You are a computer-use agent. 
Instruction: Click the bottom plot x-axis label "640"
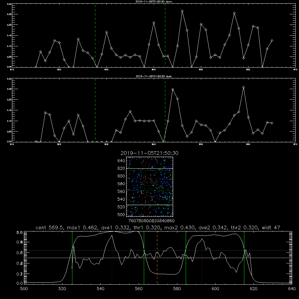[x=292, y=289]
